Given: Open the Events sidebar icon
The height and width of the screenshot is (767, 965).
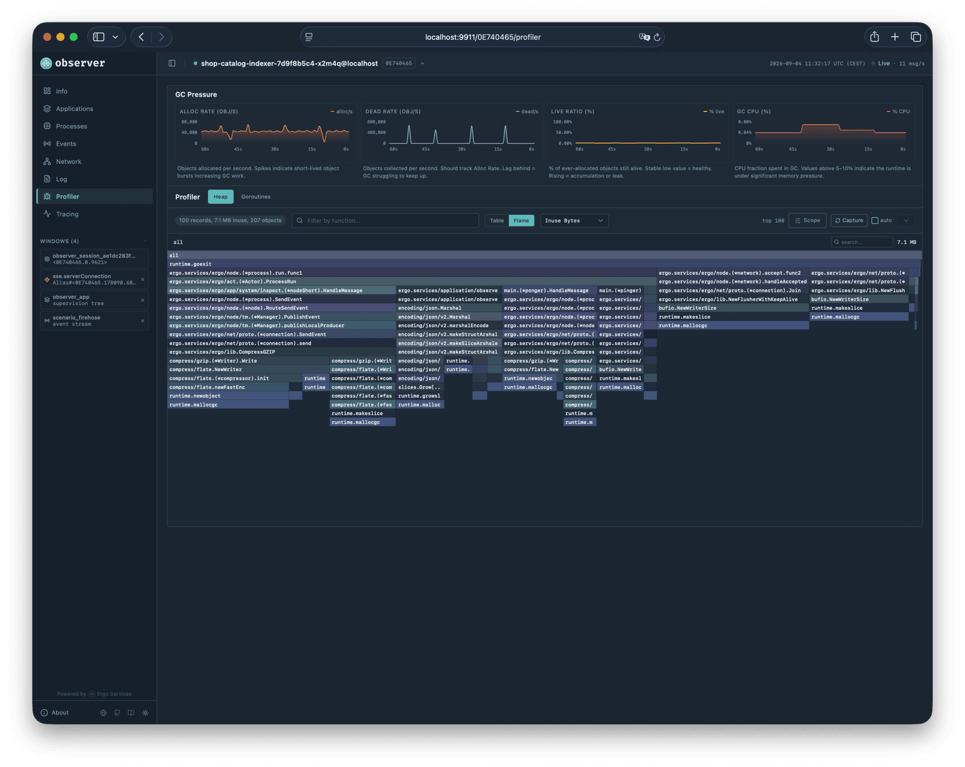Looking at the screenshot, I should pos(47,144).
